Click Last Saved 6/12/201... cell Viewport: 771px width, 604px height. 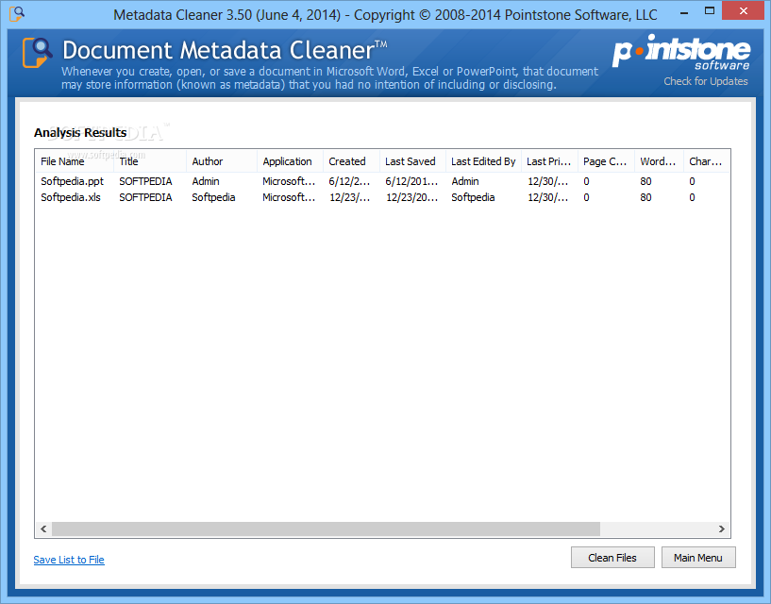411,181
